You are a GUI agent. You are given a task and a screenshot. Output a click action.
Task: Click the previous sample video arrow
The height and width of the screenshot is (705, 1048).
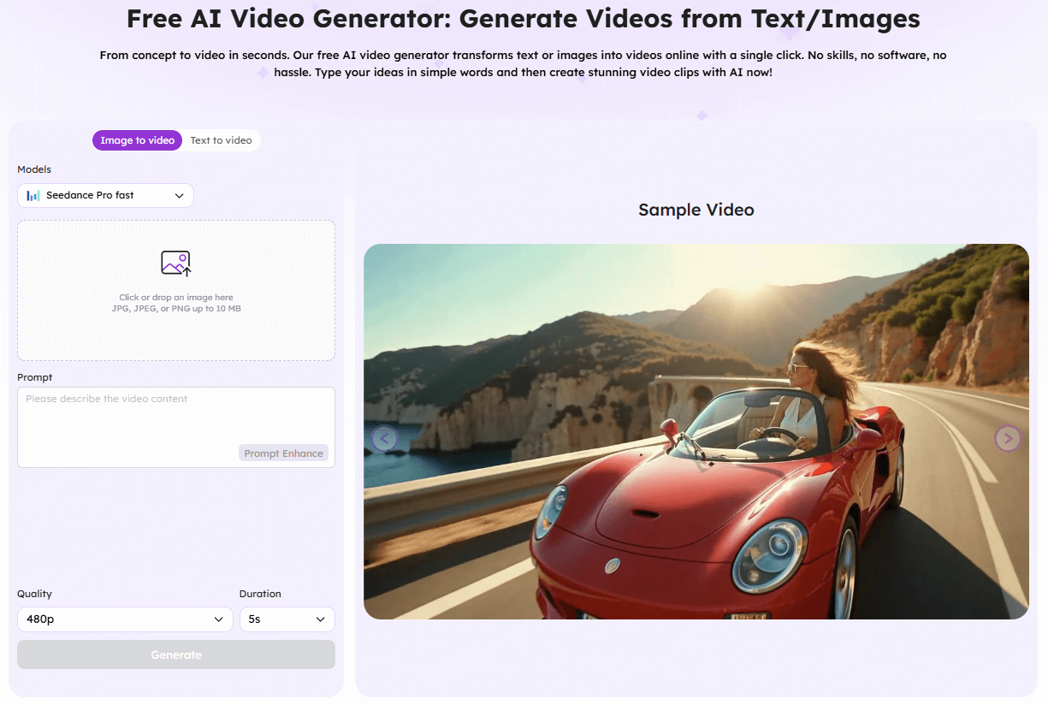384,438
